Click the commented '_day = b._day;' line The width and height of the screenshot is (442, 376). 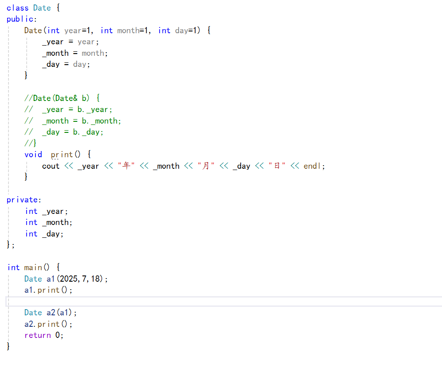point(64,132)
